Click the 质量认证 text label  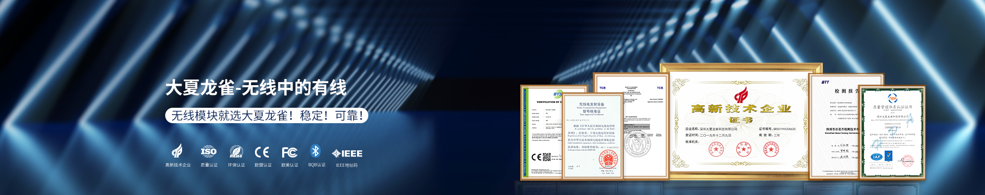(209, 165)
